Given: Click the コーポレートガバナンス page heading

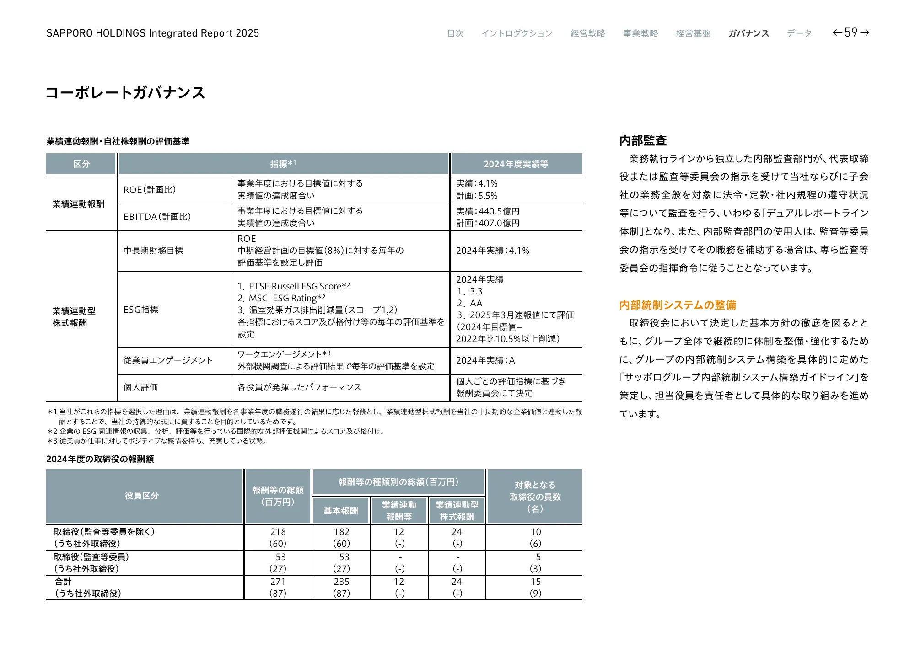Looking at the screenshot, I should (125, 93).
